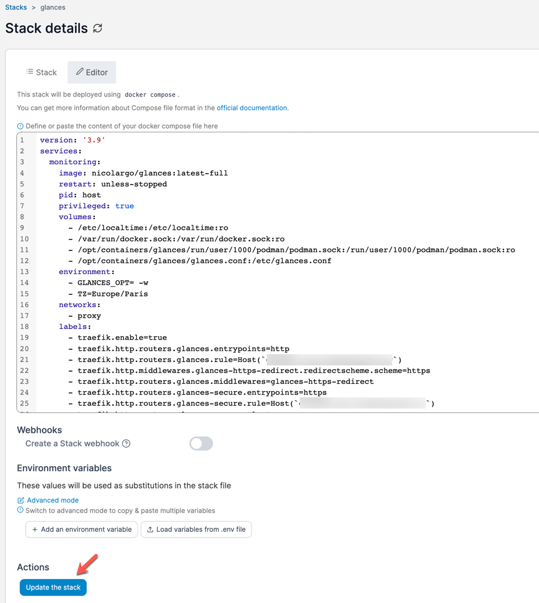Image resolution: width=539 pixels, height=603 pixels.
Task: Click Update the stack button
Action: pyautogui.click(x=53, y=587)
